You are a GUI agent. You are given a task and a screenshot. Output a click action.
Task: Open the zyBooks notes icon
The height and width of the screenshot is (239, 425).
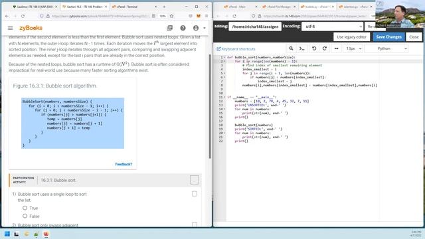pos(170,28)
